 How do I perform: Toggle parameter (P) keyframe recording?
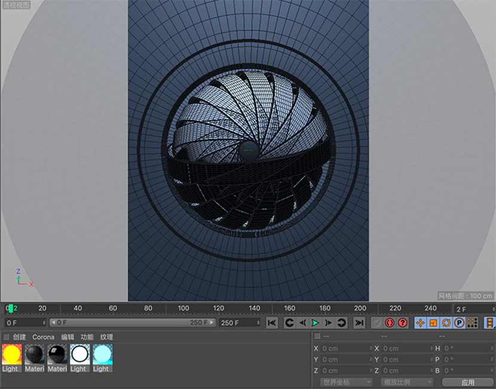pyautogui.click(x=459, y=323)
